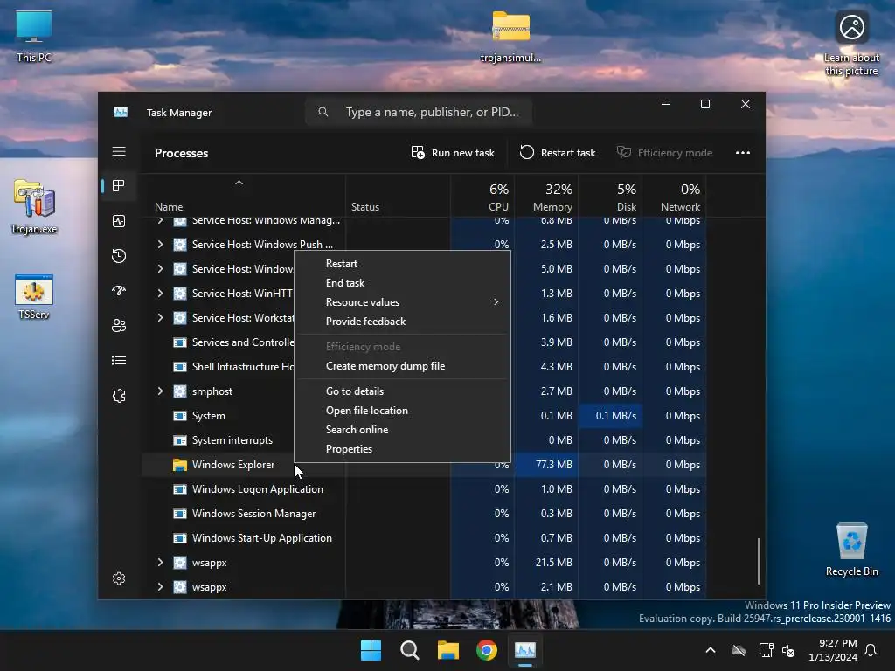
Task: Select the TSServ desktop icon
Action: click(x=34, y=297)
